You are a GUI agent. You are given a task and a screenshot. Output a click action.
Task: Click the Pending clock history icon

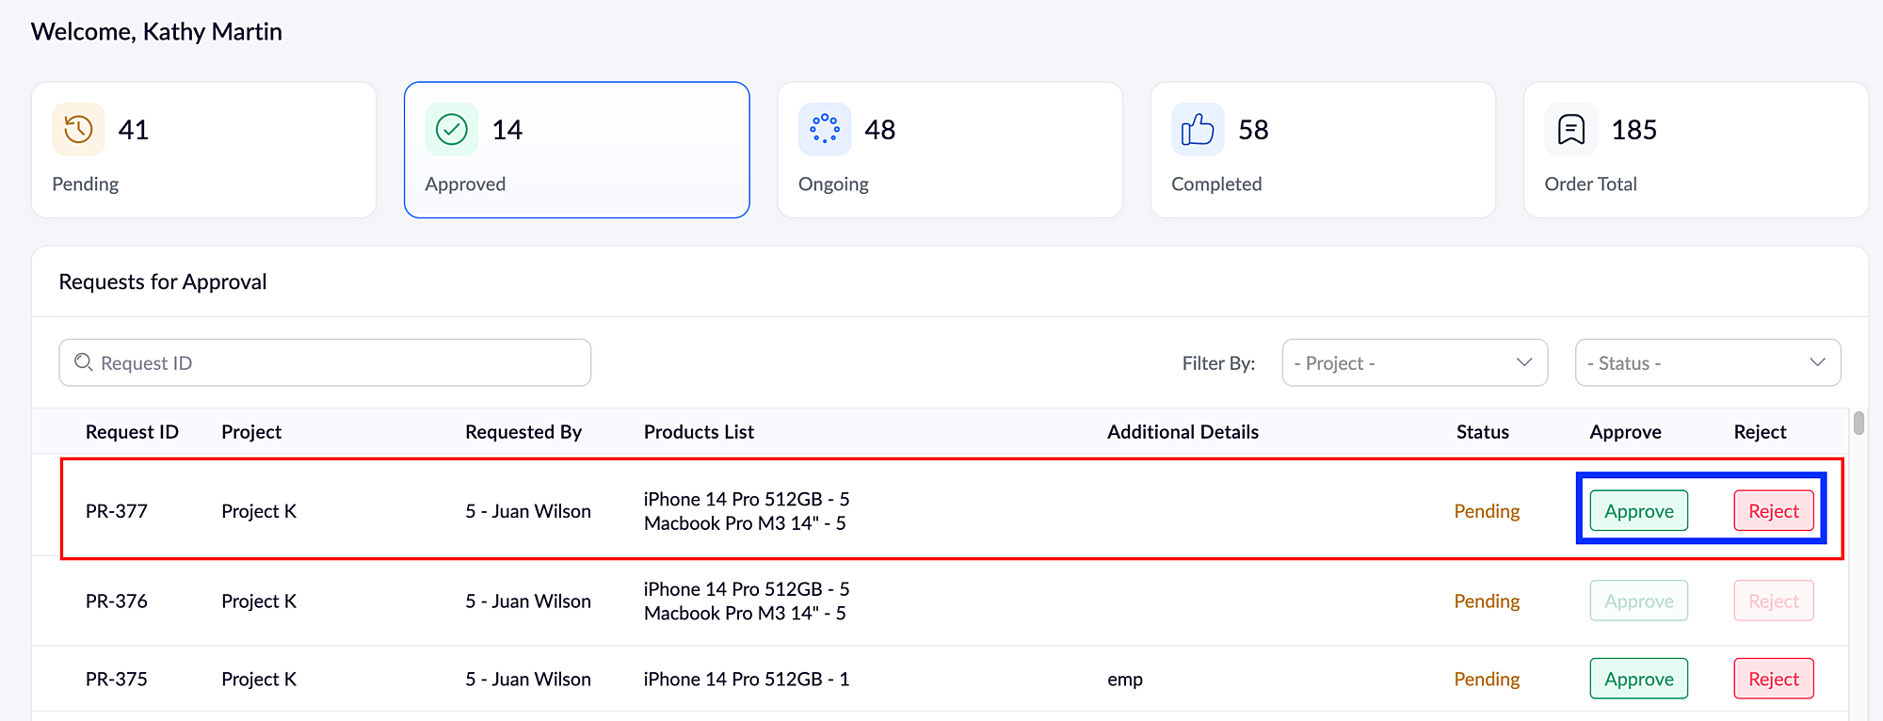tap(78, 129)
